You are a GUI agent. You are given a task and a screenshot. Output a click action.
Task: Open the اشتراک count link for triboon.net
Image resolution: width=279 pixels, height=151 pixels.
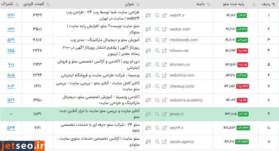tap(11, 51)
